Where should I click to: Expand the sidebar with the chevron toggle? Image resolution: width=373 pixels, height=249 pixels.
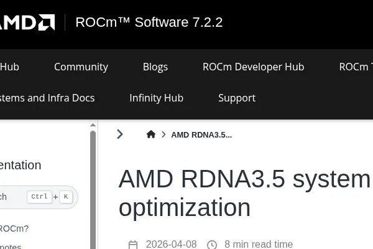click(x=120, y=134)
